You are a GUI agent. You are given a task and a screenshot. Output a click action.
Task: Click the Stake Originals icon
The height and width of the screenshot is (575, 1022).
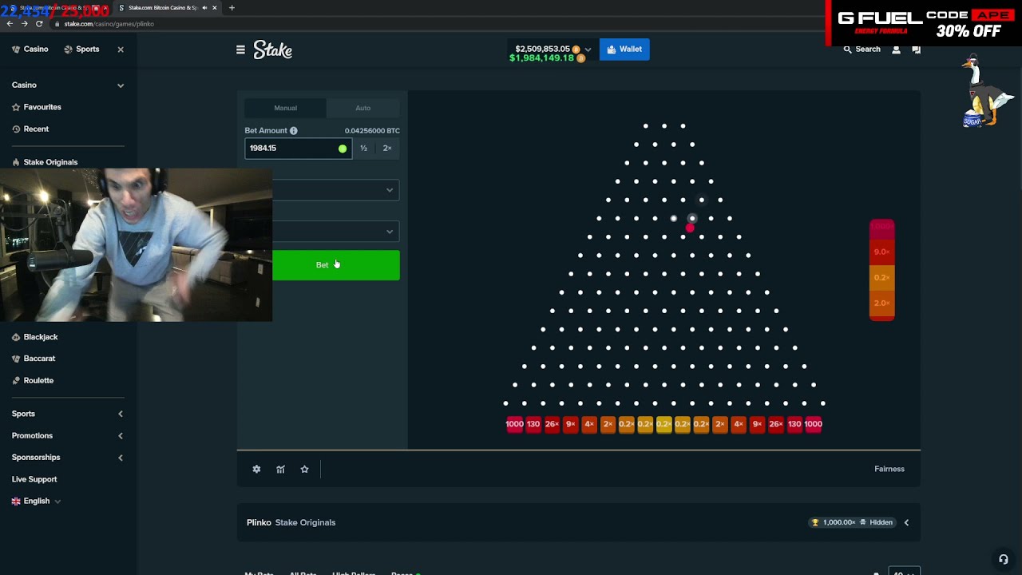(x=16, y=162)
